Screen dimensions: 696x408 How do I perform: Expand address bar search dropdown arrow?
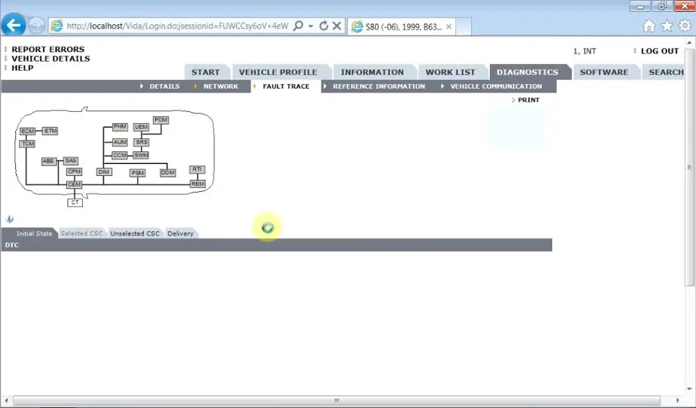click(310, 26)
